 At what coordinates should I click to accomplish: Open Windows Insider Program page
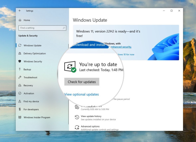tap(42, 117)
